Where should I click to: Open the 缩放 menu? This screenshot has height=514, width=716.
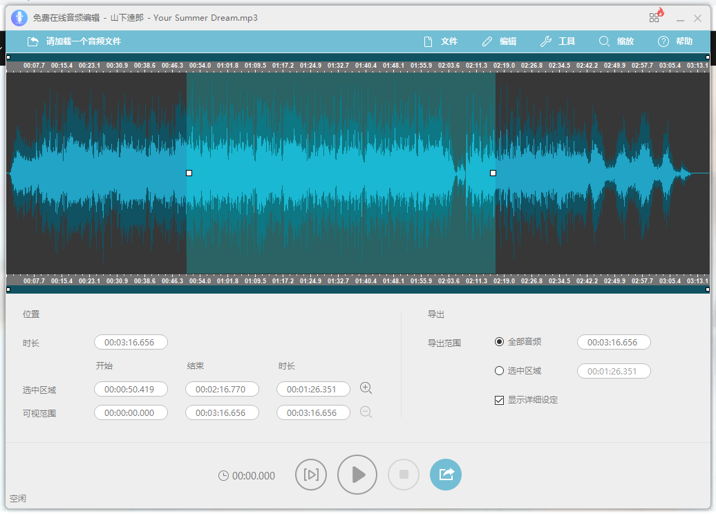[616, 41]
